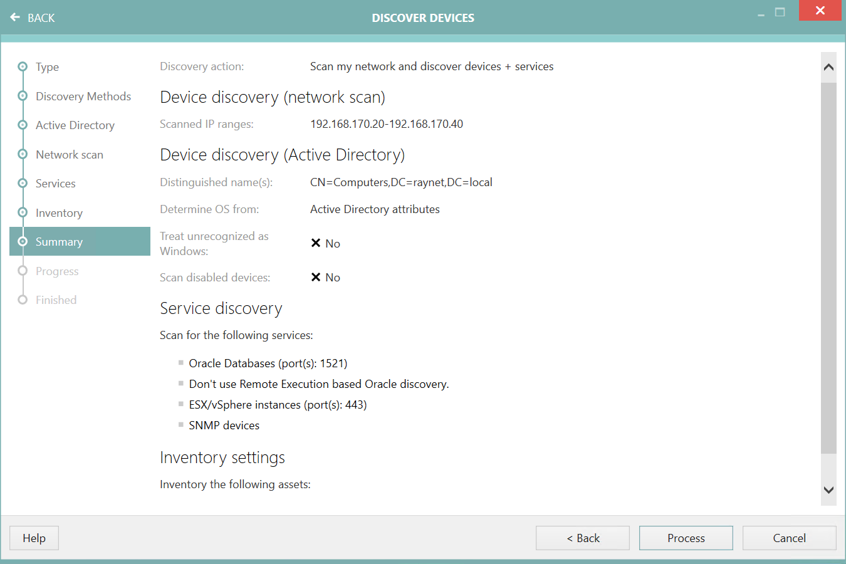Viewport: 846px width, 564px height.
Task: Click the Progress step circle indicator
Action: [22, 271]
